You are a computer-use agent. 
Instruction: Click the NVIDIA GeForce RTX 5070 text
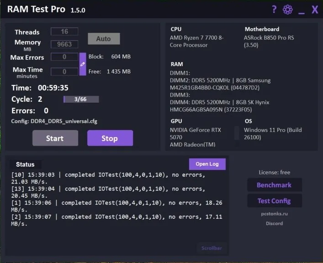pos(195,134)
